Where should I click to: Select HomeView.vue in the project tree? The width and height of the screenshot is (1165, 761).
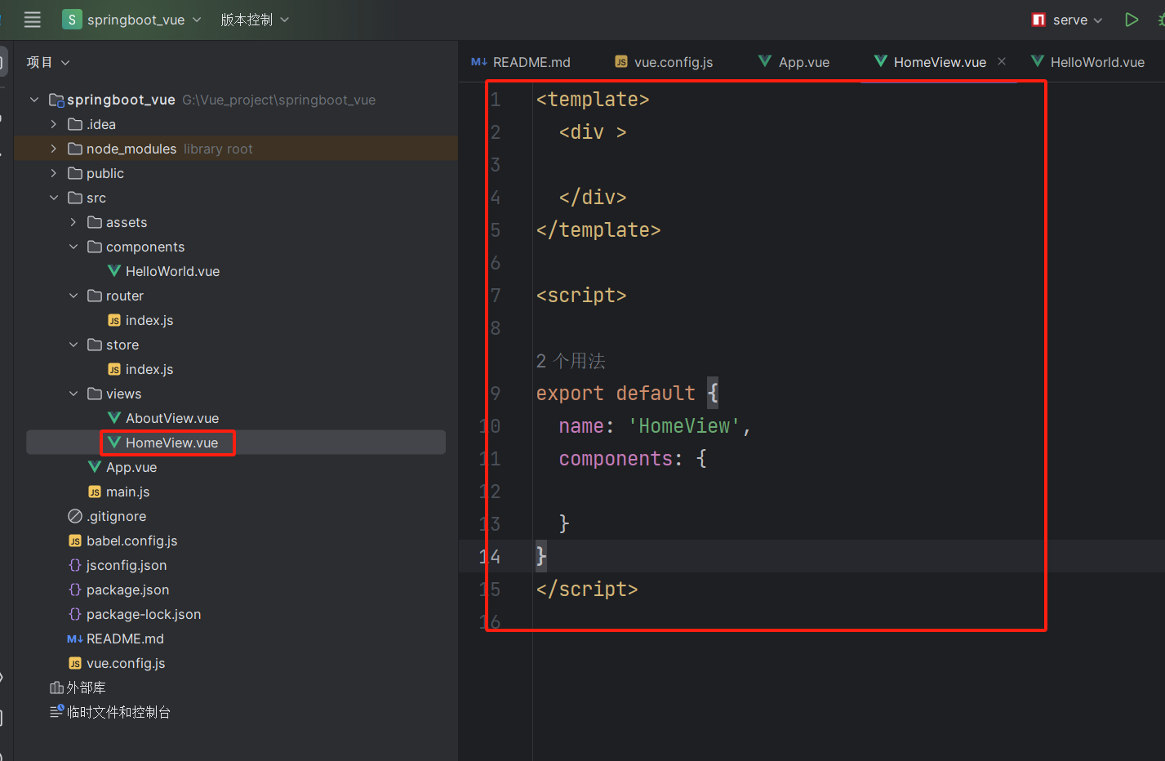click(x=171, y=443)
